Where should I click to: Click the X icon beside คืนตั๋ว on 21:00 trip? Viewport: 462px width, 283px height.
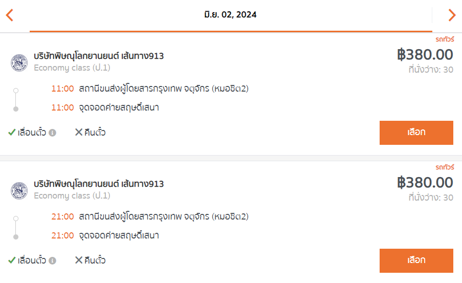coord(79,260)
